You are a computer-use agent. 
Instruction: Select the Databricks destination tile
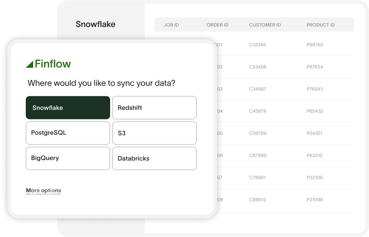(154, 158)
